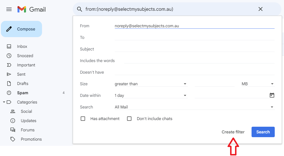Open the Forums category
Viewport: 284px width, 156px height.
pyautogui.click(x=28, y=130)
